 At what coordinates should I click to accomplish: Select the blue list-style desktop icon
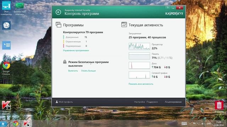click(6, 46)
